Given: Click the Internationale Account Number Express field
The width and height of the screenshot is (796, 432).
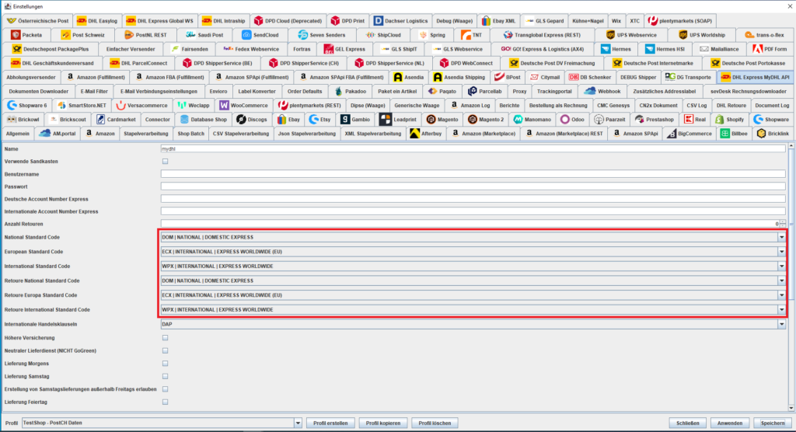Looking at the screenshot, I should click(x=473, y=211).
